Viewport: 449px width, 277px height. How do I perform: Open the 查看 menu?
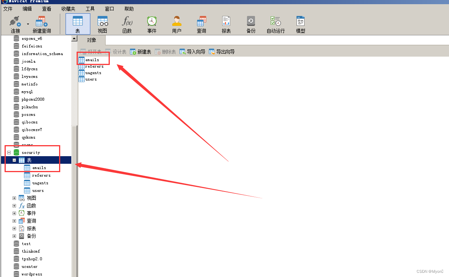[x=47, y=9]
